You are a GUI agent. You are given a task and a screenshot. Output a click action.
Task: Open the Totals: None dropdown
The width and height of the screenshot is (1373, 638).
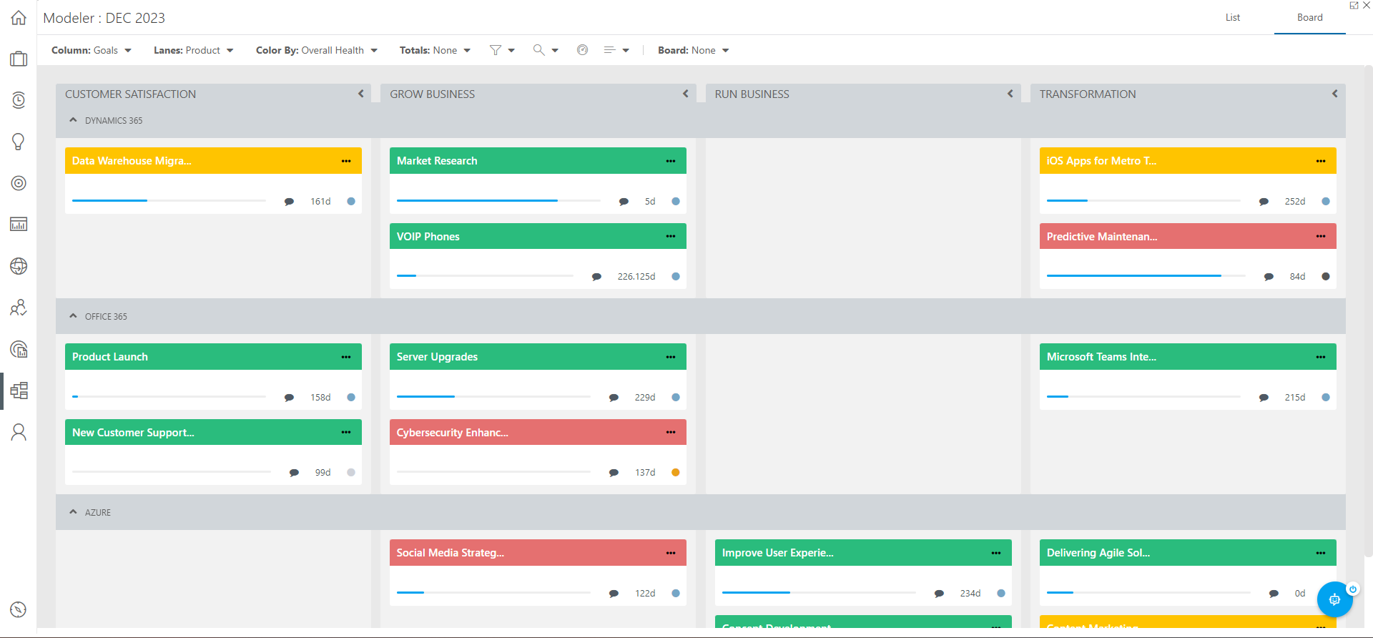pyautogui.click(x=435, y=50)
